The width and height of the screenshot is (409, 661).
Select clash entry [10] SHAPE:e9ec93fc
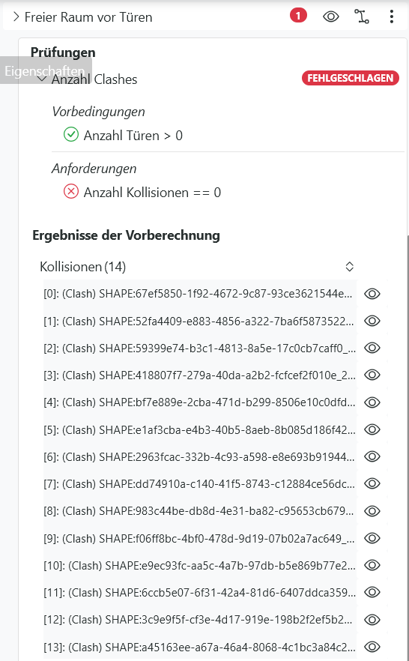click(200, 565)
